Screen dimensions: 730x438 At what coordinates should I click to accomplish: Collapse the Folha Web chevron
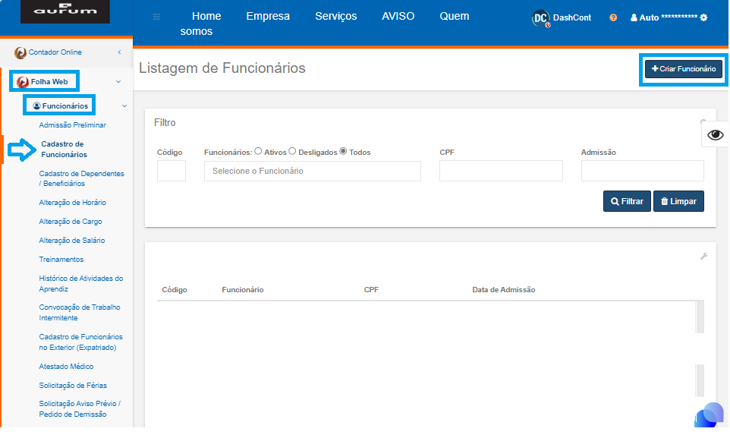(x=118, y=82)
